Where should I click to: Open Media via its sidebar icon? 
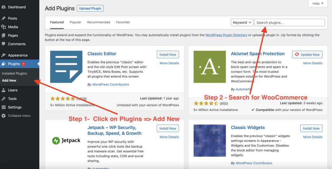click(4, 27)
